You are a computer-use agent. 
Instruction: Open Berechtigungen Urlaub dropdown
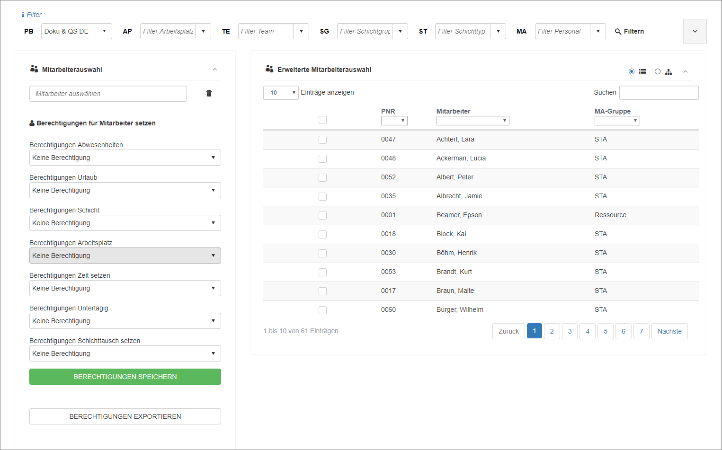125,190
